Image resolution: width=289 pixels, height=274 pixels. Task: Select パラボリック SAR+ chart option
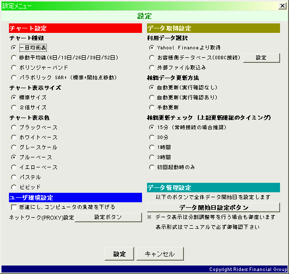[x=13, y=78]
